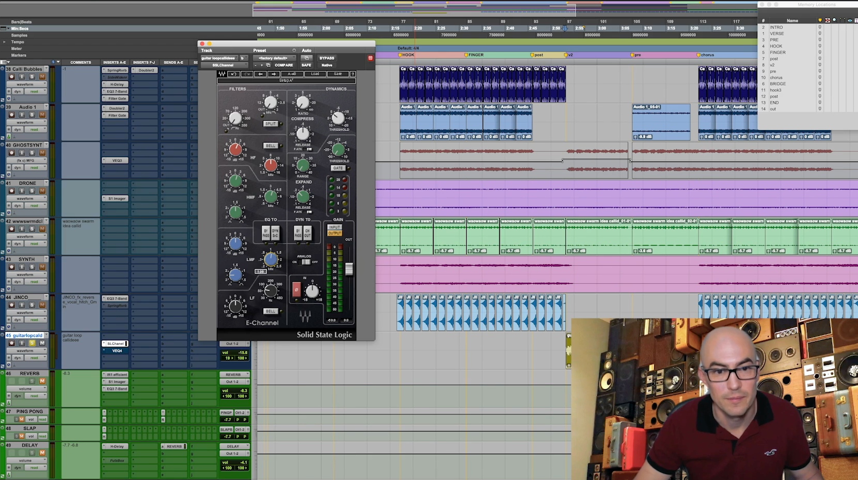Record-arm the Calli Bubbles track
This screenshot has height=480, width=858.
(11, 76)
